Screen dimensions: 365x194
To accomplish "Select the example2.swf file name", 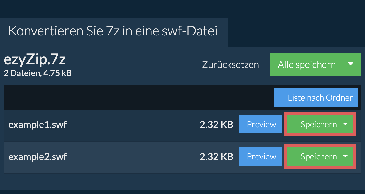I will point(37,157).
